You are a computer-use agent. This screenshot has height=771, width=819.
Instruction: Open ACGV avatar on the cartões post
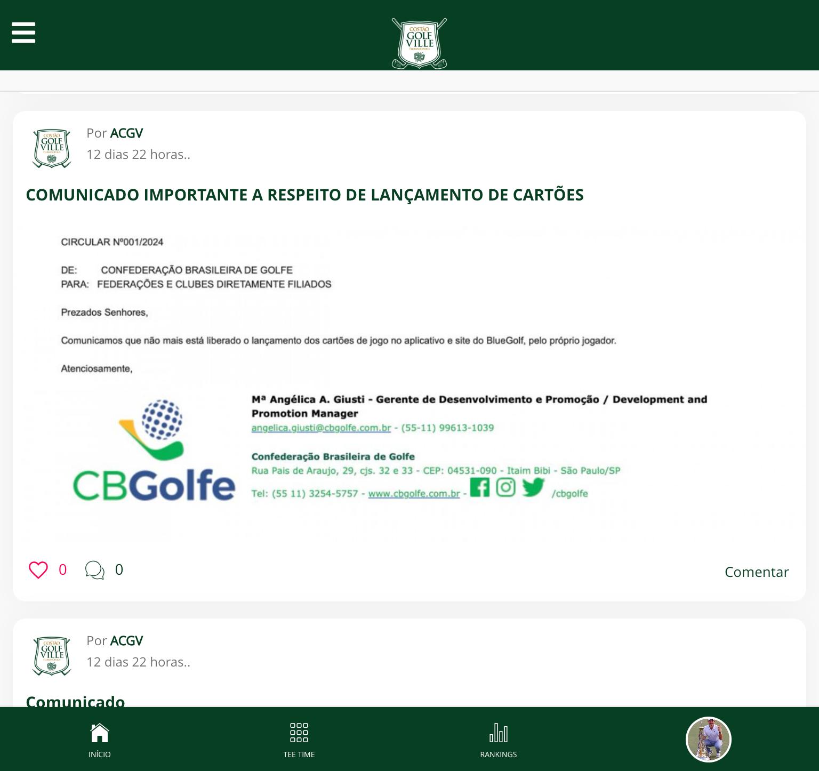coord(52,148)
